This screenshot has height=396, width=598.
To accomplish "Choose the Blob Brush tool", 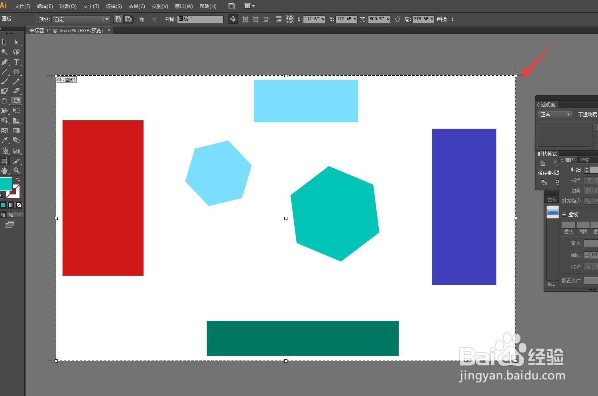I will pos(5,91).
